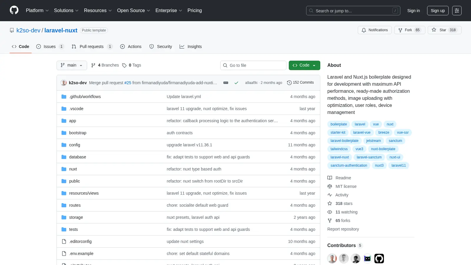The image size is (471, 265).
Task: Click the boilerplate topic tag
Action: (339, 124)
